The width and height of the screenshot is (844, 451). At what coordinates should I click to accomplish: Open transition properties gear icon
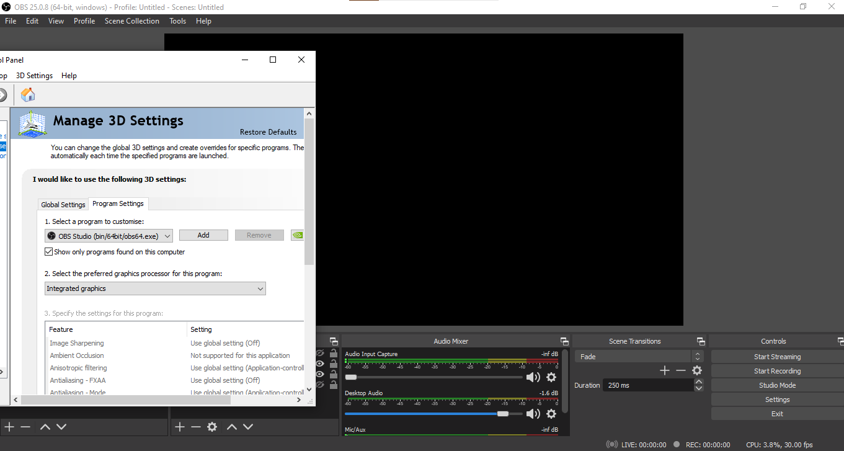point(697,370)
